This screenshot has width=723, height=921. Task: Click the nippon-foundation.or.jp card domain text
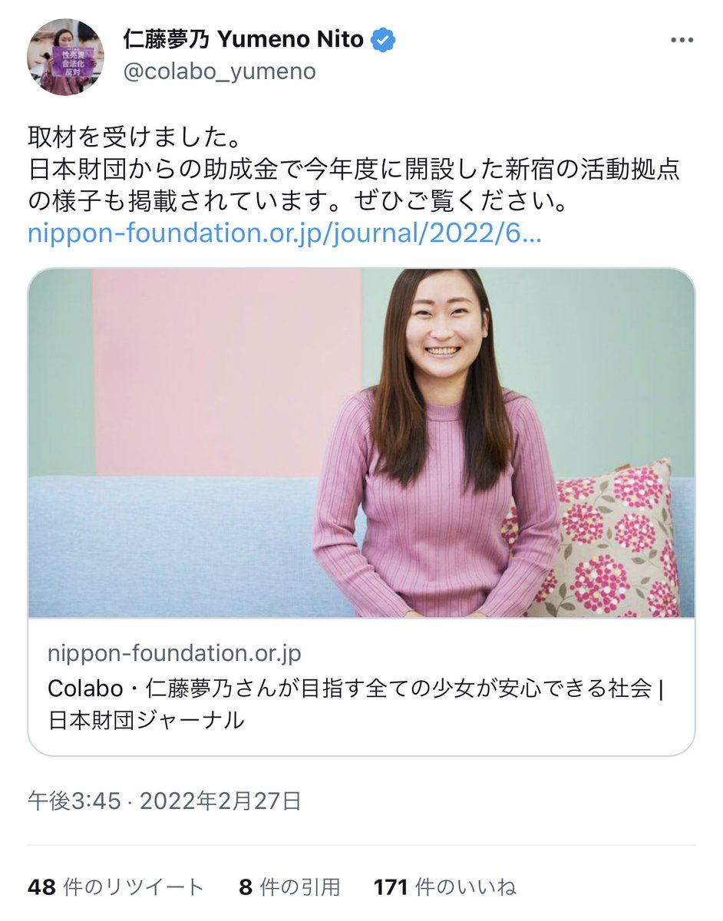tap(174, 653)
